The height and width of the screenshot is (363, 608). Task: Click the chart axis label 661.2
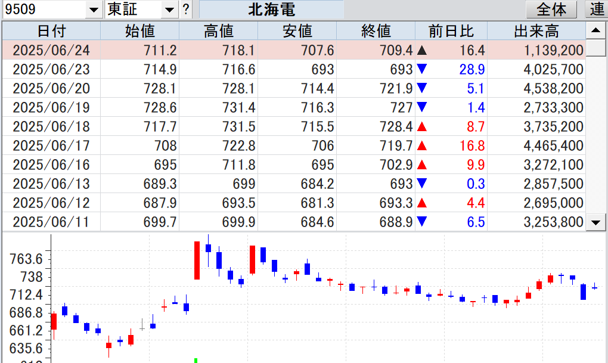coord(26,330)
